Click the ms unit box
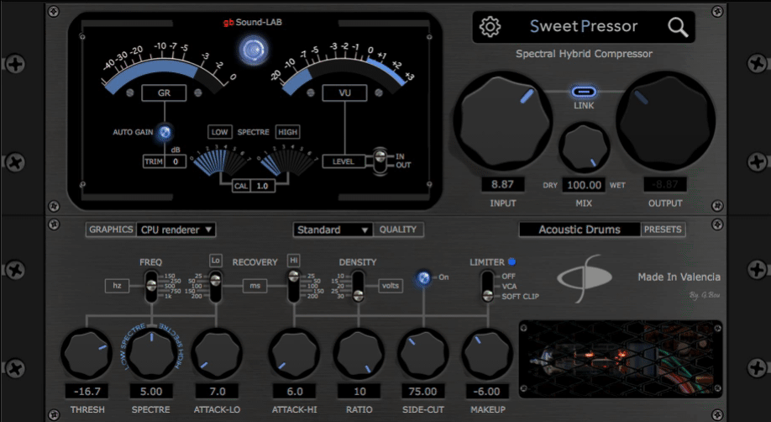The image size is (771, 422). 254,286
